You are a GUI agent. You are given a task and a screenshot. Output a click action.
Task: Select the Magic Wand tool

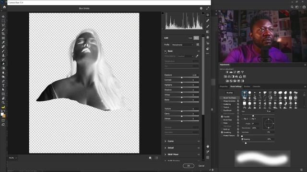click(x=3, y=30)
